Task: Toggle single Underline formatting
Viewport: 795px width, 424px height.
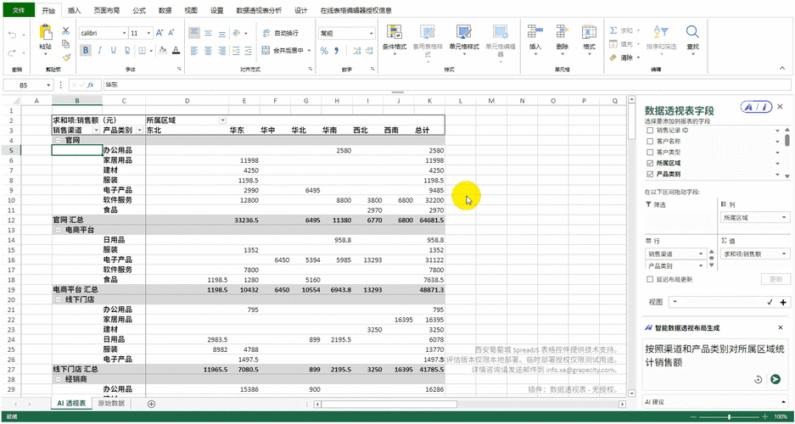Action: point(113,50)
